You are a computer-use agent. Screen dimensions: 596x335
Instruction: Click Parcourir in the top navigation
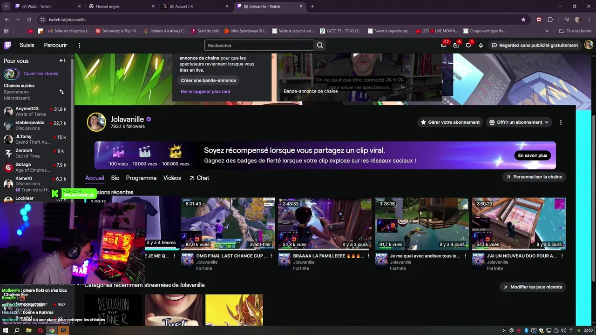coord(55,45)
